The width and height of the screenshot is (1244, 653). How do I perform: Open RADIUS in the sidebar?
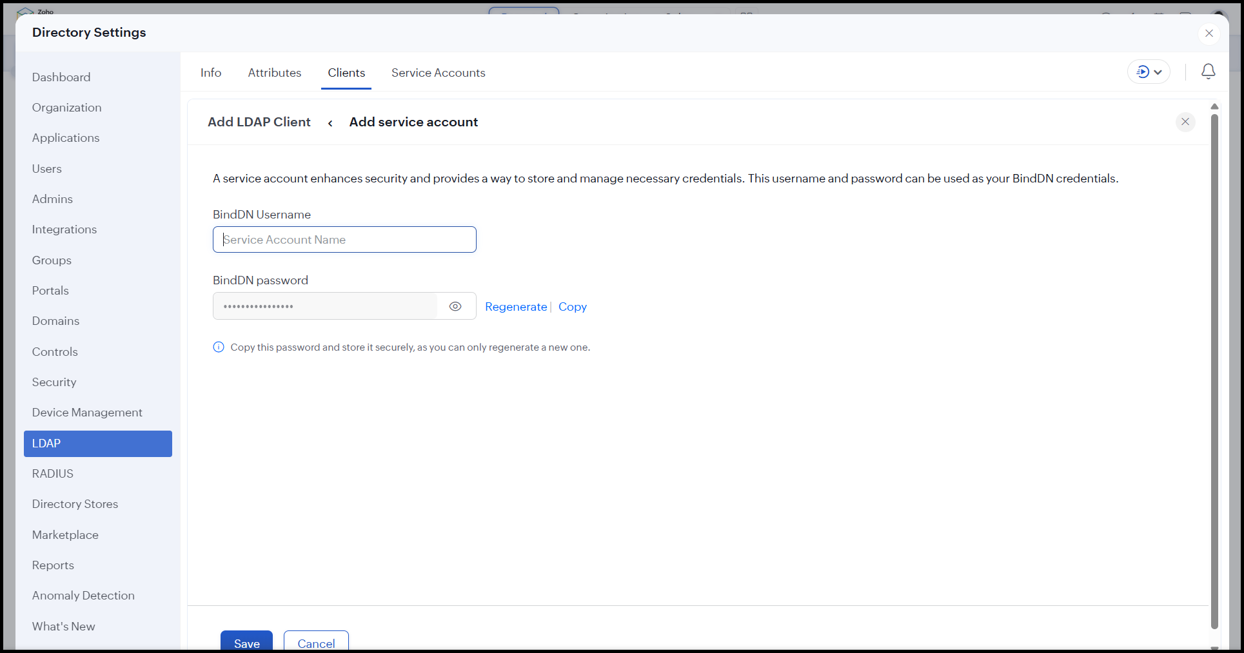click(x=53, y=474)
